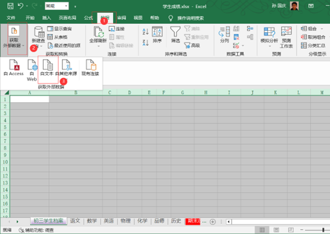The width and height of the screenshot is (330, 234).
Task: Switch to Page Layout view icon
Action: coord(276,230)
